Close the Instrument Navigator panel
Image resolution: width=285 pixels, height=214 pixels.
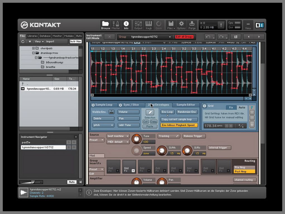click(76, 137)
